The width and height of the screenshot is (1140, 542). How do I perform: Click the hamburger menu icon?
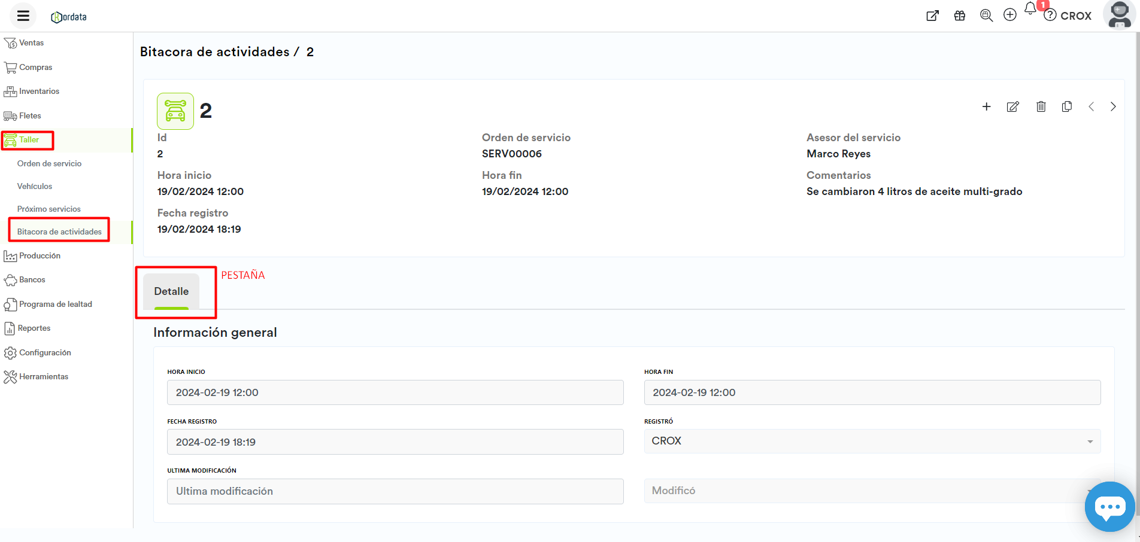[x=23, y=16]
